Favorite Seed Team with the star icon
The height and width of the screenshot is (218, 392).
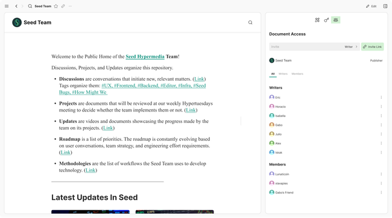click(x=56, y=6)
